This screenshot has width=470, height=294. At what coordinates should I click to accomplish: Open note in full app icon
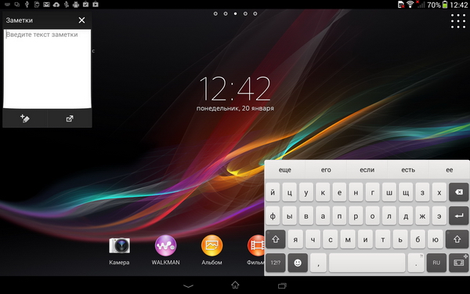(x=70, y=119)
